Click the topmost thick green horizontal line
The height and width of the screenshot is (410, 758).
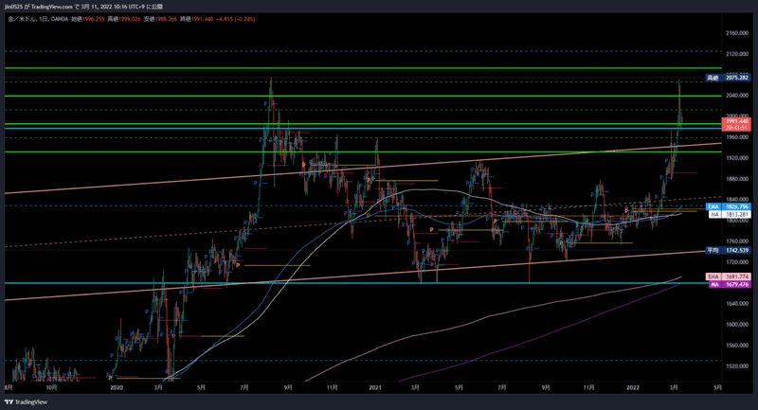[x=363, y=68]
